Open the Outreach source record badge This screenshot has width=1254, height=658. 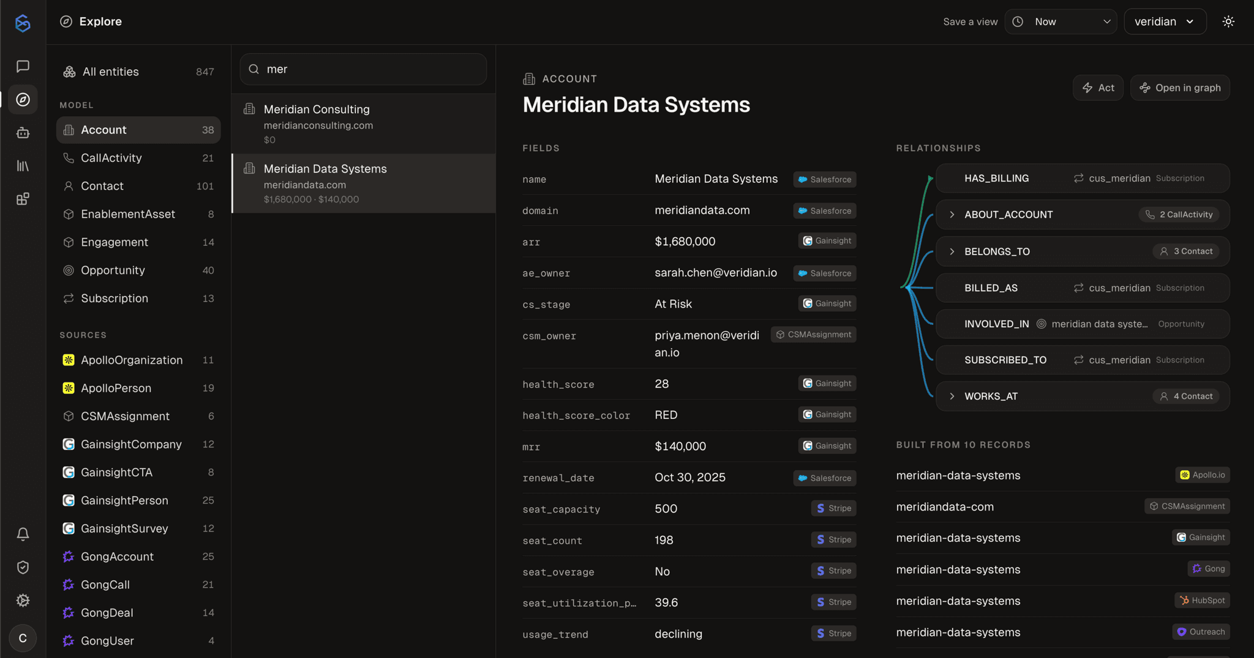coord(1201,632)
